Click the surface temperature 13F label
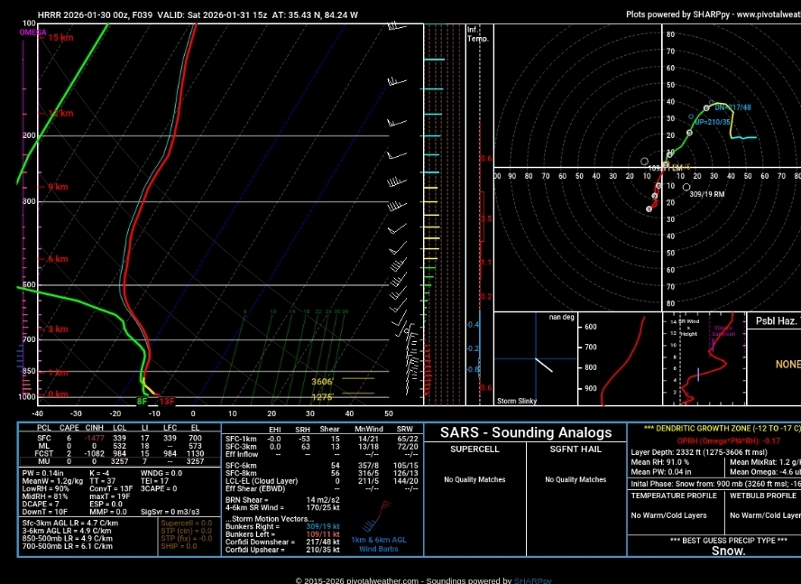The width and height of the screenshot is (801, 584). 167,402
